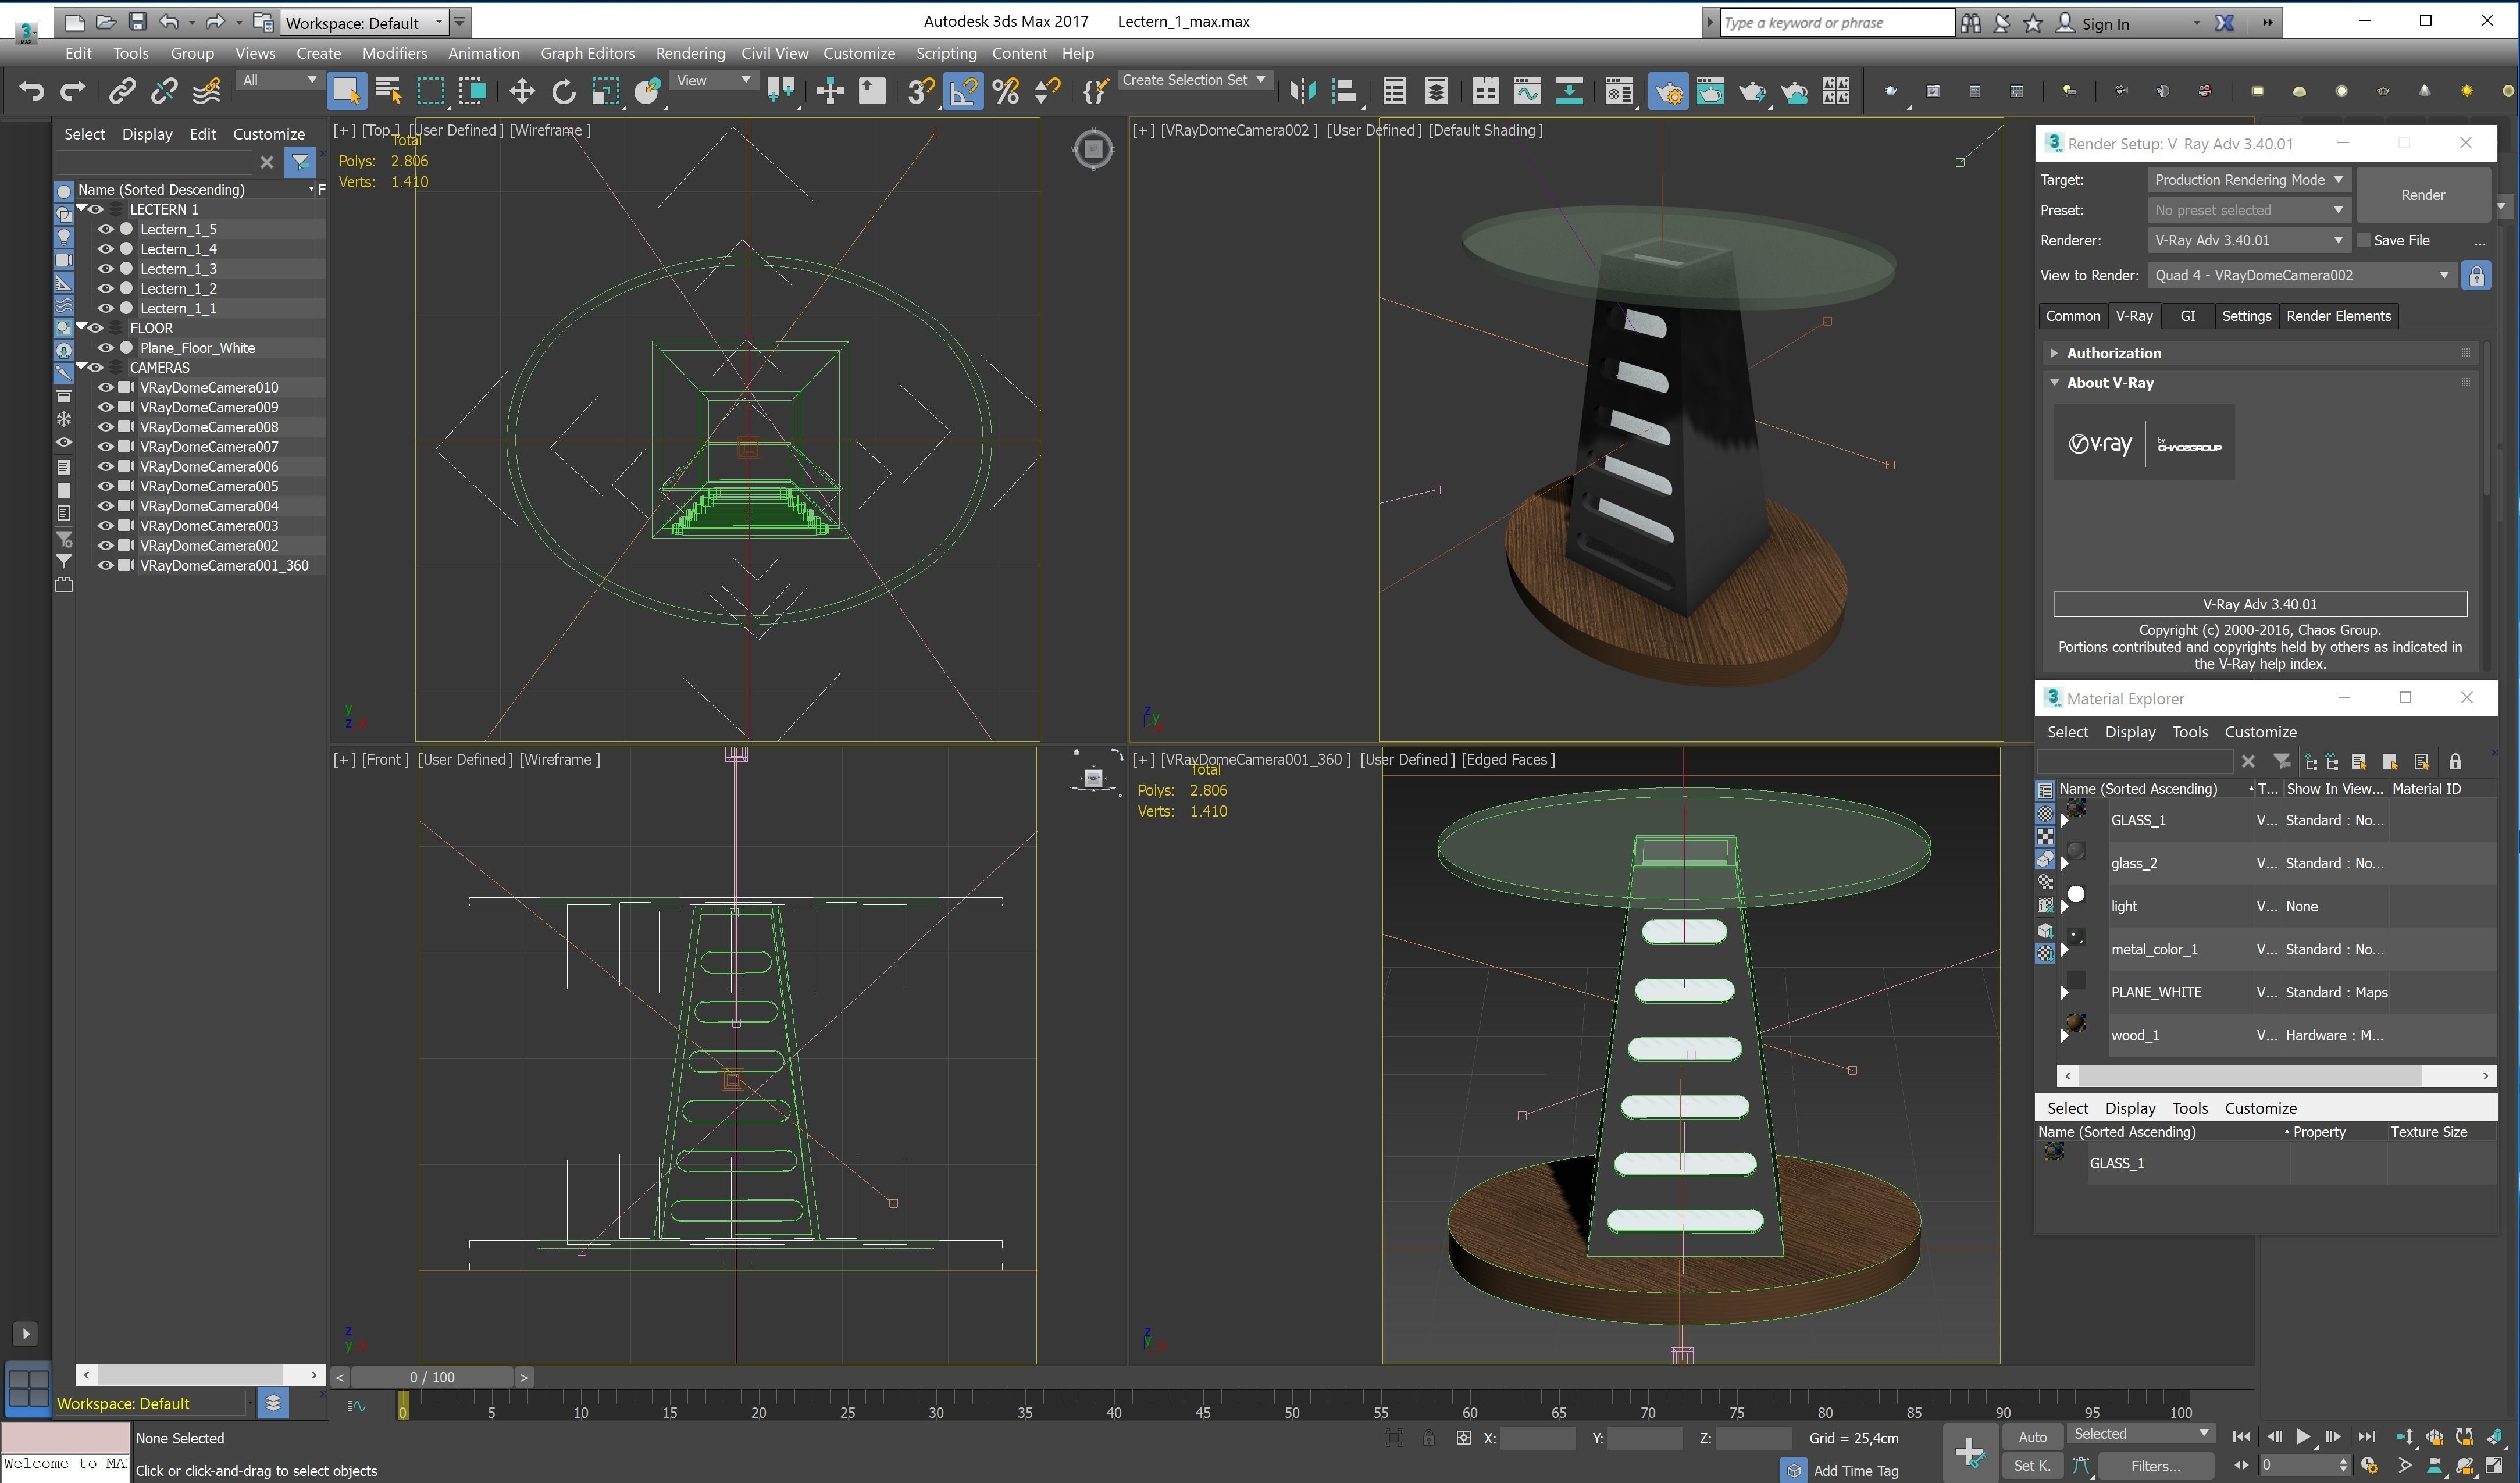Enable the Save File checkbox

coord(2363,240)
